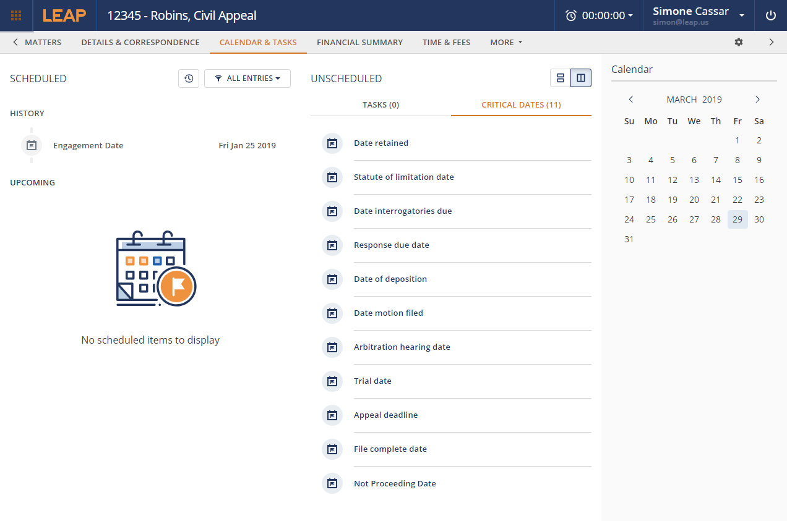The width and height of the screenshot is (787, 521).
Task: Click the LEAP logo
Action: tap(64, 15)
